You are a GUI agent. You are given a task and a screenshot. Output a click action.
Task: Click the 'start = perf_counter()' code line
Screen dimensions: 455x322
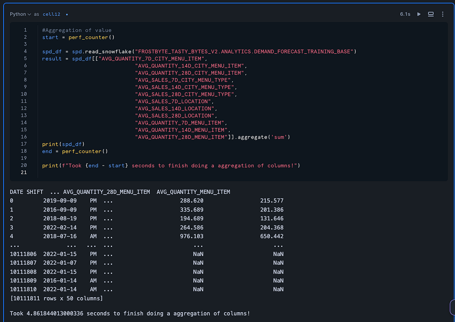coord(78,37)
